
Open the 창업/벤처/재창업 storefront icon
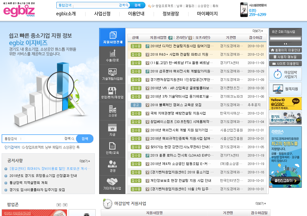[112, 91]
